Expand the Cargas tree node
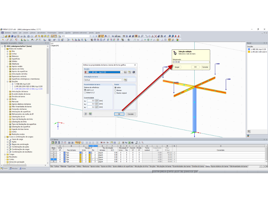Screen dimensions: 268x201 5,154
